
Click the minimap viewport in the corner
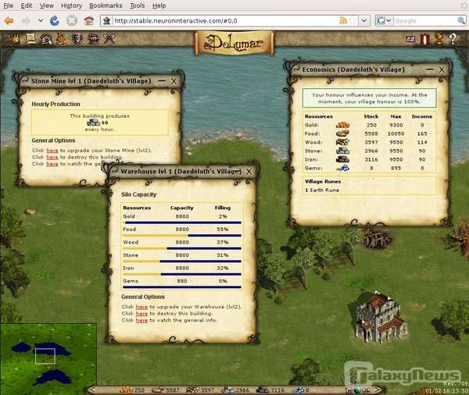45,356
